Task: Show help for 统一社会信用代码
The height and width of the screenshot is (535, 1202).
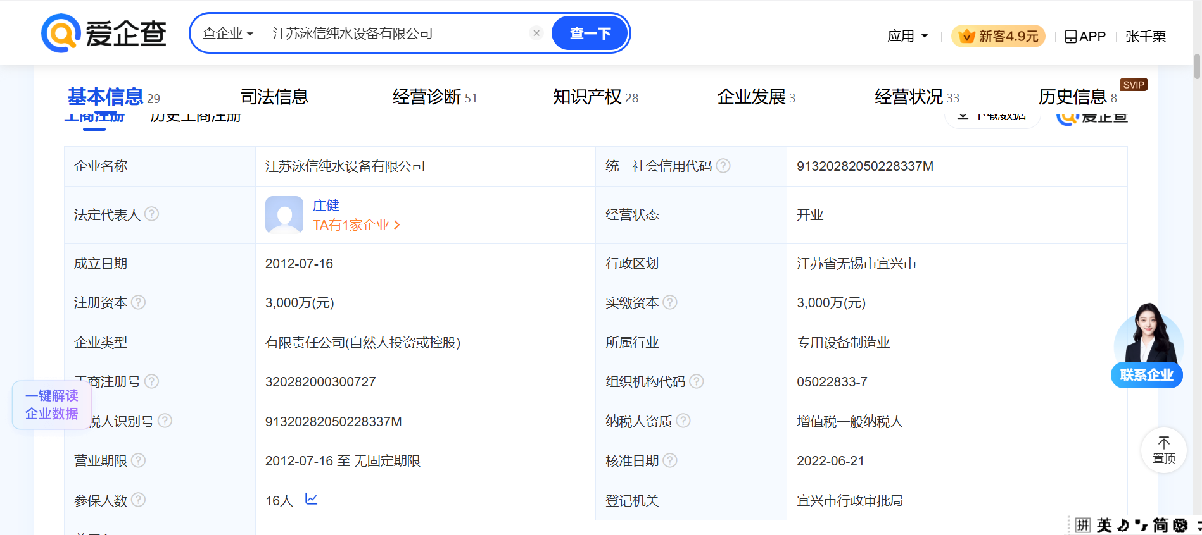Action: pos(723,166)
